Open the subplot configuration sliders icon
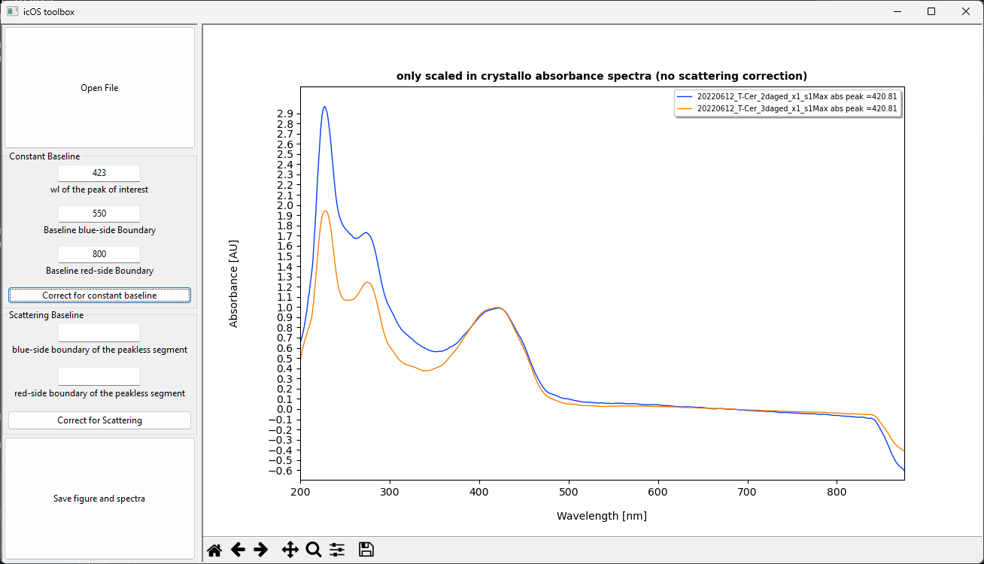Image resolution: width=984 pixels, height=564 pixels. [336, 549]
